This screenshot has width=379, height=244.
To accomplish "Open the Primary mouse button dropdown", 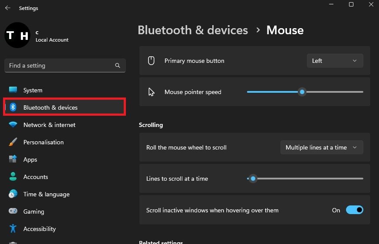I will click(335, 61).
